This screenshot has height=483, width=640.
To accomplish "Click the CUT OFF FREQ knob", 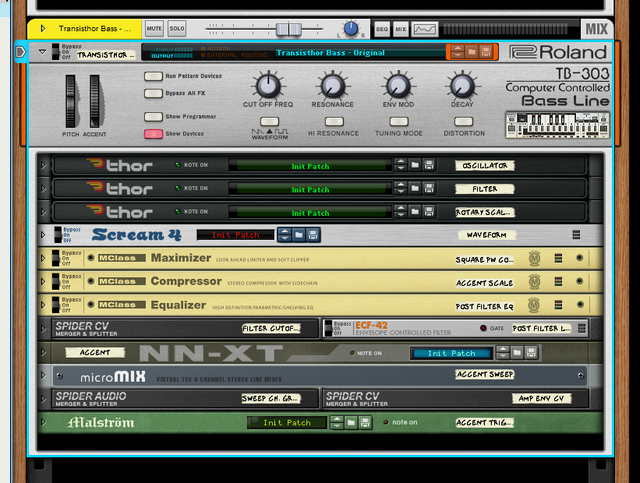I will point(268,86).
